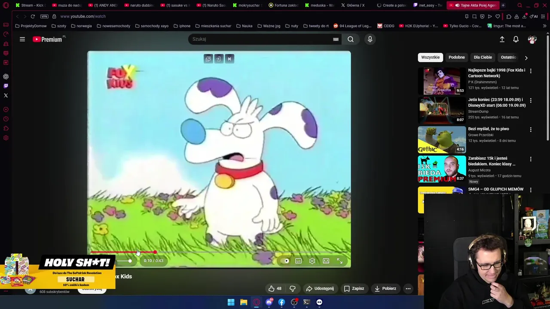
Task: Enter fullscreen in video player
Action: 340,261
